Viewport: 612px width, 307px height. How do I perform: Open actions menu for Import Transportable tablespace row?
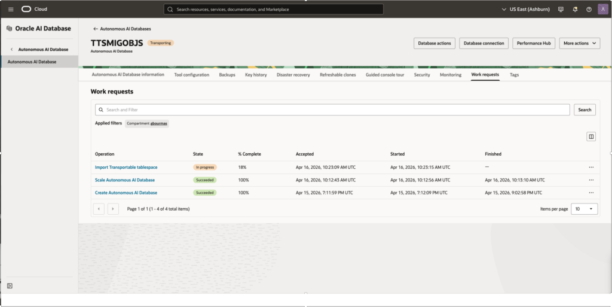(x=591, y=167)
